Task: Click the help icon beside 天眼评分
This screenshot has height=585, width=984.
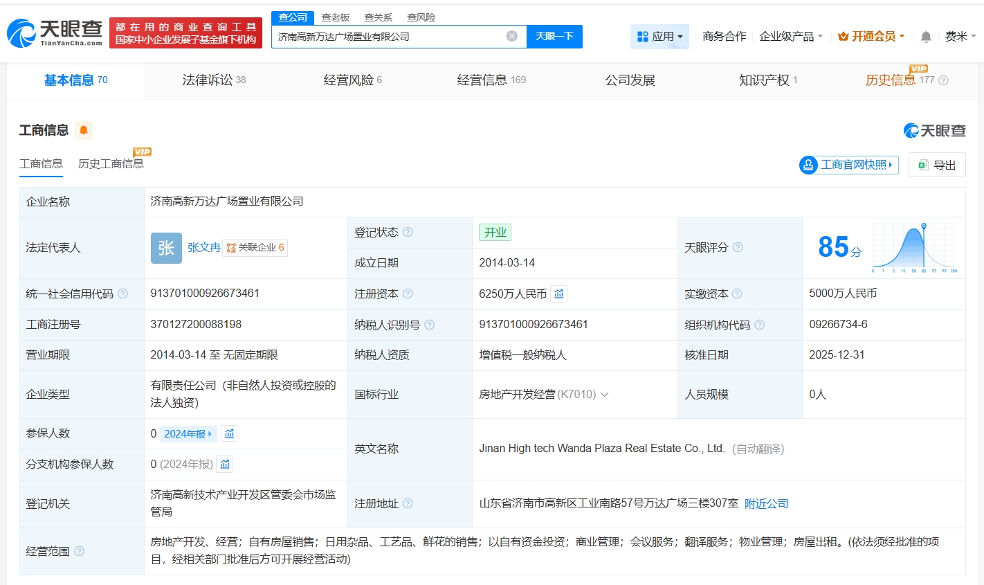Action: [x=737, y=247]
